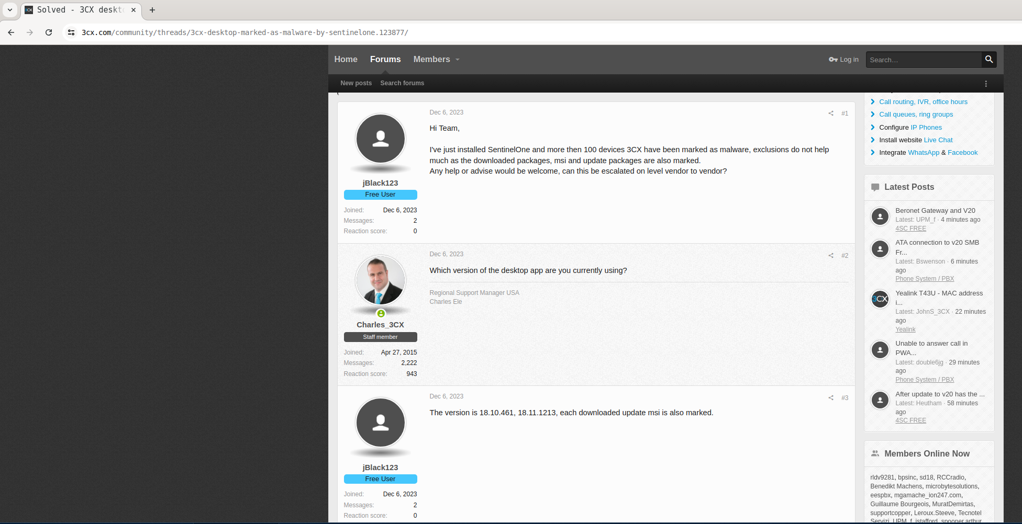
Task: View site information icon in address bar
Action: (x=71, y=32)
